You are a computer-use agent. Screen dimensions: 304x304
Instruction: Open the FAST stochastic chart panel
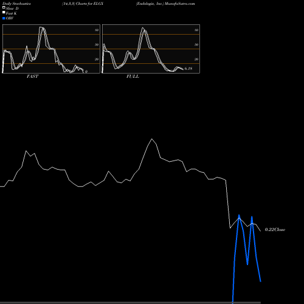click(x=51, y=49)
